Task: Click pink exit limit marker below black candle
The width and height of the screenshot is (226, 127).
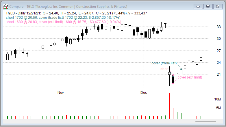Action: click(173, 83)
